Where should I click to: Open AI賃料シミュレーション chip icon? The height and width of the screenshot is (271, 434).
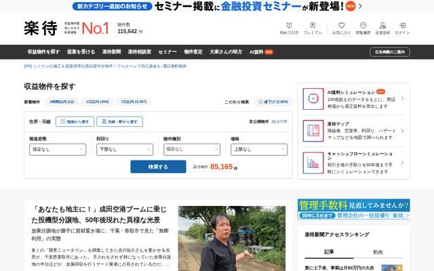[313, 99]
